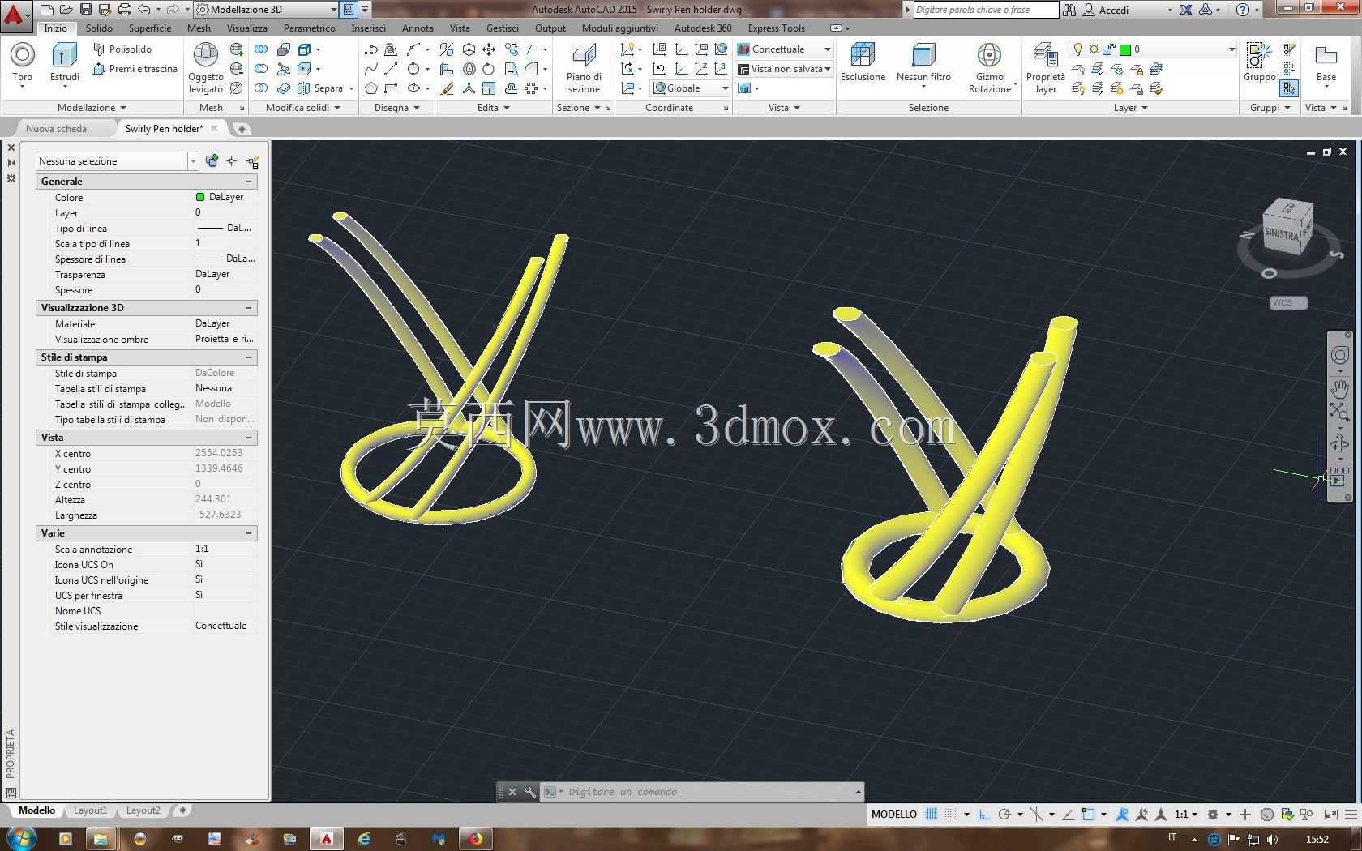Image resolution: width=1362 pixels, height=851 pixels.
Task: Click the Gruppo group tool
Action: (1259, 62)
